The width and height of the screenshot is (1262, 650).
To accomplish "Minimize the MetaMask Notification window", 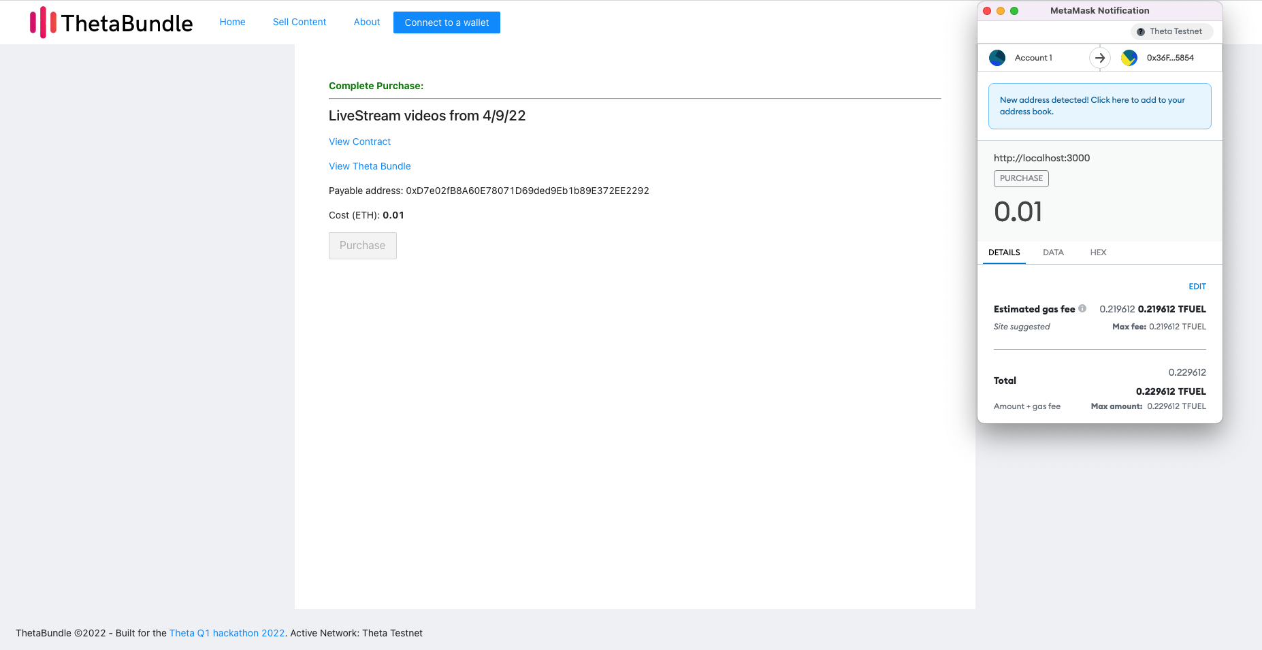I will (x=1001, y=11).
